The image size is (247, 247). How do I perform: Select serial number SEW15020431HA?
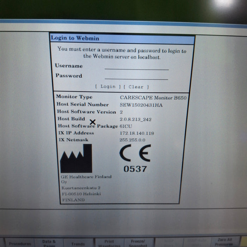tap(141, 105)
